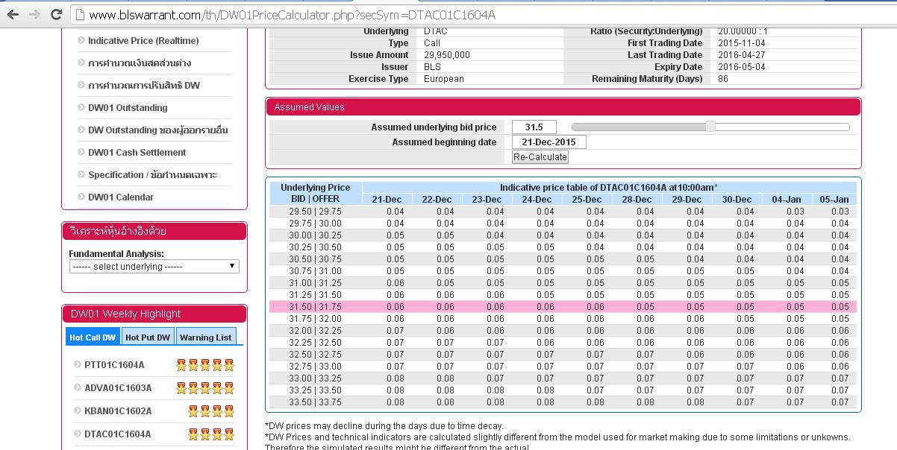Open the การคำนวณการปรับสิทธิ DW sidebar link
Screen dimensions: 897x450
point(144,85)
